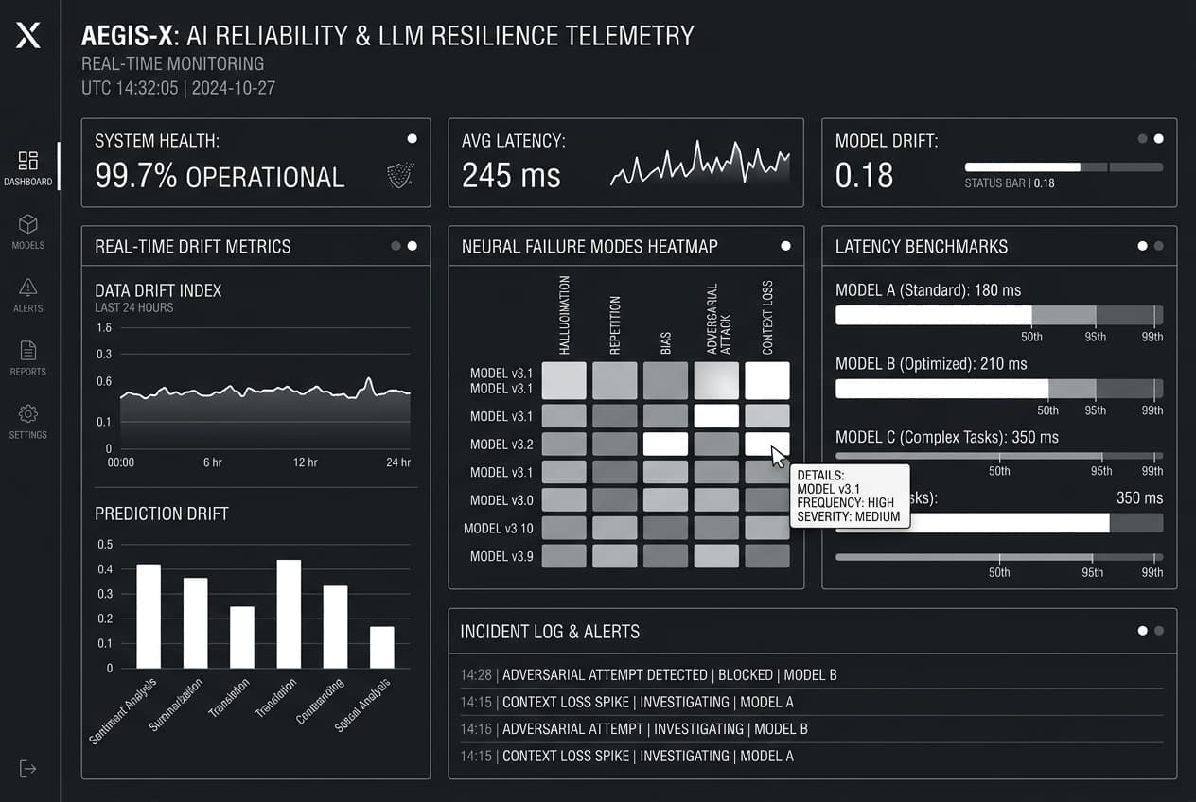1196x802 pixels.
Task: Select the MODEL v3.10 heatmap row label
Action: click(499, 528)
